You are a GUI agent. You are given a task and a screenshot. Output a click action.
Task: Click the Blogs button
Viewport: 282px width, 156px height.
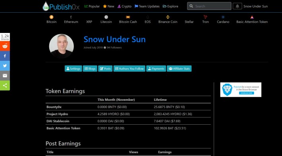90,69
